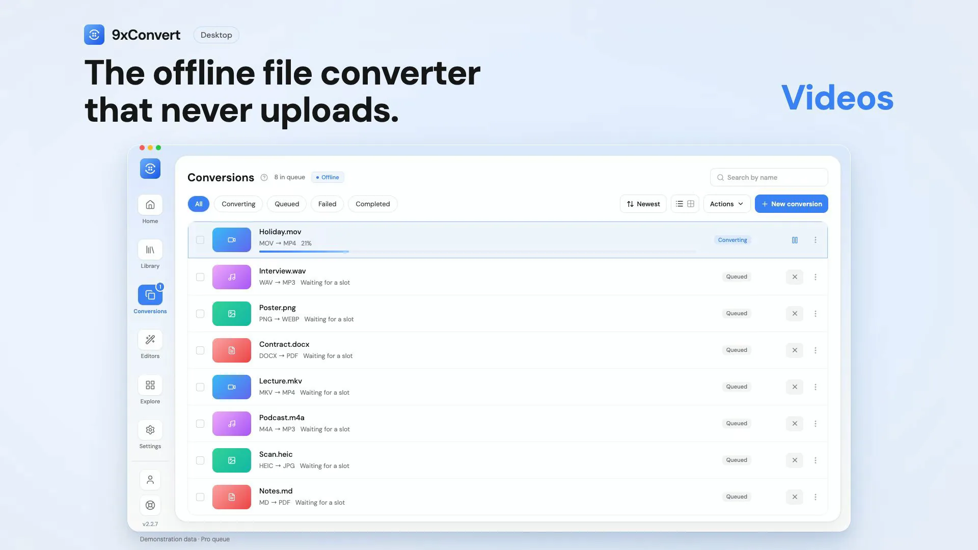Open the help lifebuoy icon
This screenshot has width=978, height=550.
pyautogui.click(x=150, y=505)
